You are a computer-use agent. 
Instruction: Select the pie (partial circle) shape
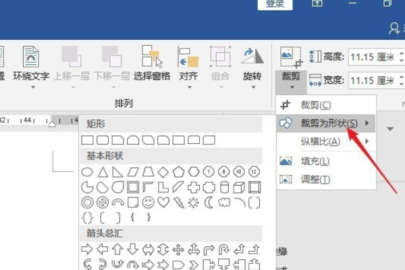pyautogui.click(x=87, y=188)
